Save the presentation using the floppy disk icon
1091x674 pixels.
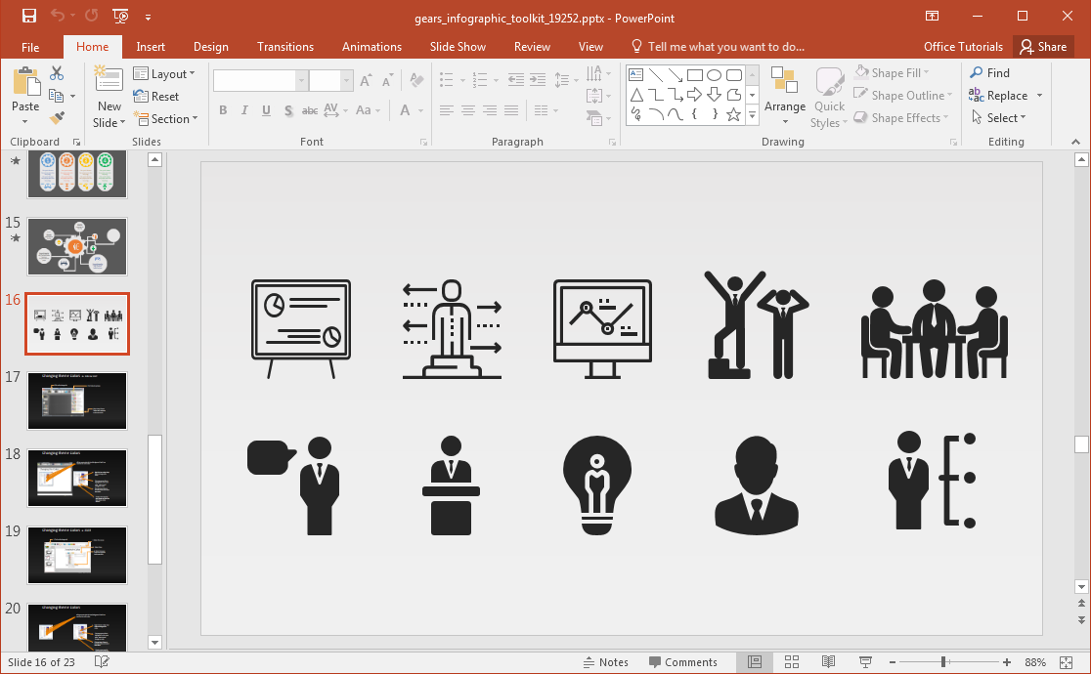28,17
